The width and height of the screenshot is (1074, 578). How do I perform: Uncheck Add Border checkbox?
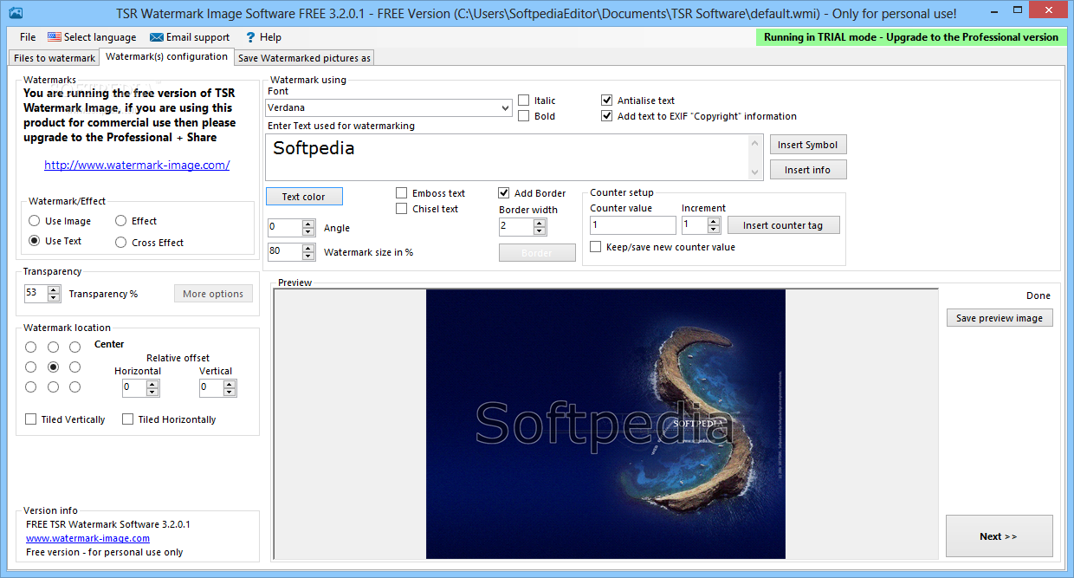504,193
